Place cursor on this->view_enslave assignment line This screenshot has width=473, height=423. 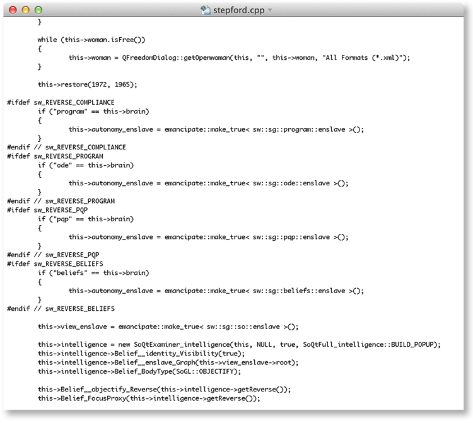pyautogui.click(x=167, y=327)
